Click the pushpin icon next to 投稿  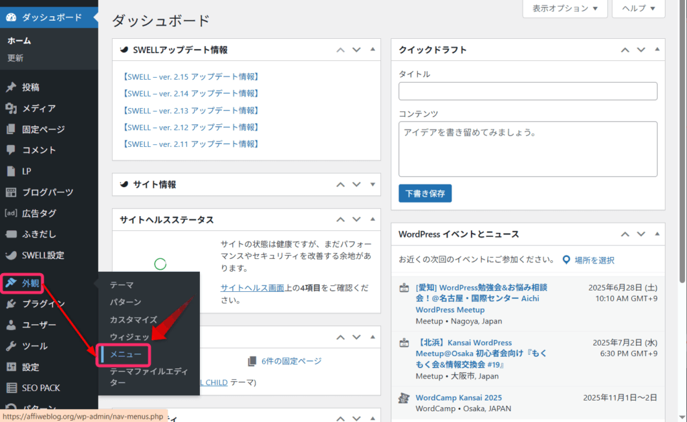tap(11, 87)
